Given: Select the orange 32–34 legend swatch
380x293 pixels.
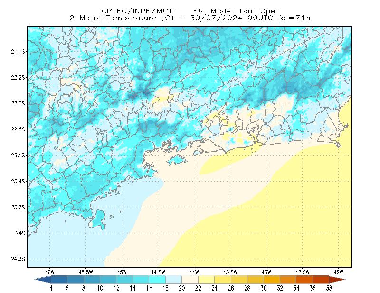Looking at the screenshot, I should click(288, 280).
